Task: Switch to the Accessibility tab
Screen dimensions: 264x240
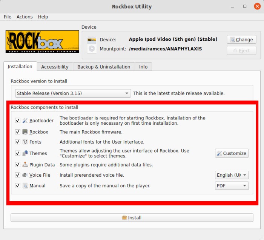Action: pyautogui.click(x=55, y=67)
